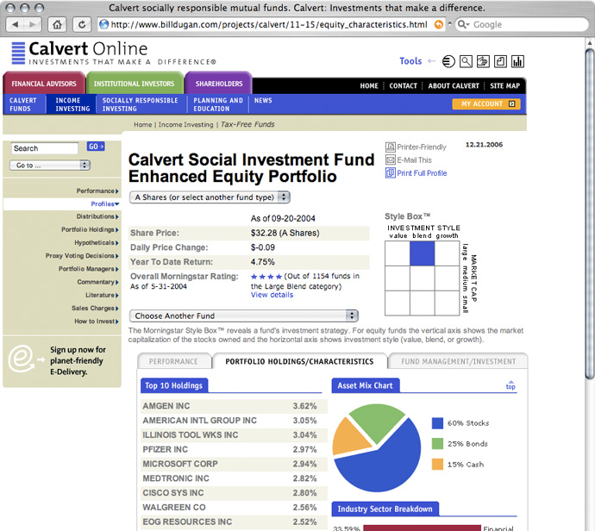Screen dimensions: 595x531
Task: Click the magnifying glass search tool icon
Action: coord(466,61)
